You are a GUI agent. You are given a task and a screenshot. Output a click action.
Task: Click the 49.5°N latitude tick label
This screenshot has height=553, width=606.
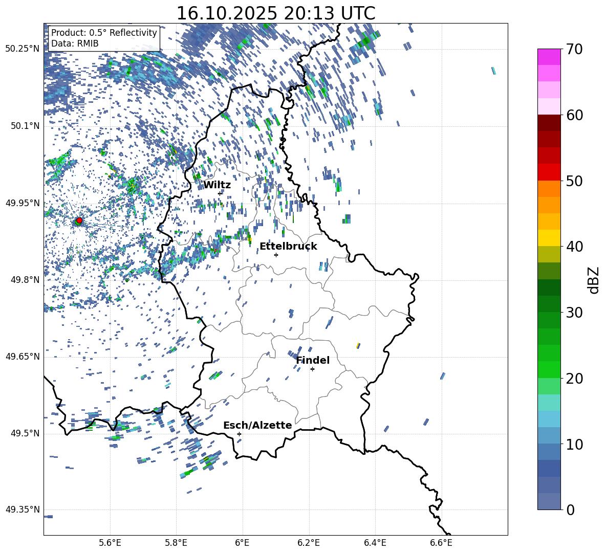pyautogui.click(x=25, y=433)
